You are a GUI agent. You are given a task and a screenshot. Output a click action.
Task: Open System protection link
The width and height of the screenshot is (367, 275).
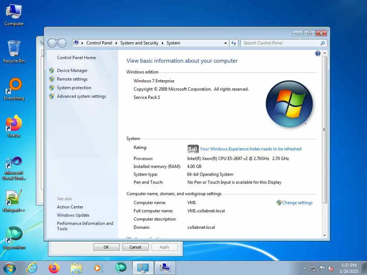tap(74, 88)
